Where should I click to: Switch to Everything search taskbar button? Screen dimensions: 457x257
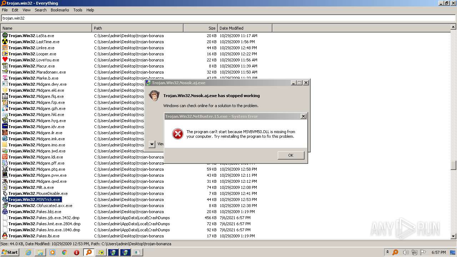(x=89, y=252)
